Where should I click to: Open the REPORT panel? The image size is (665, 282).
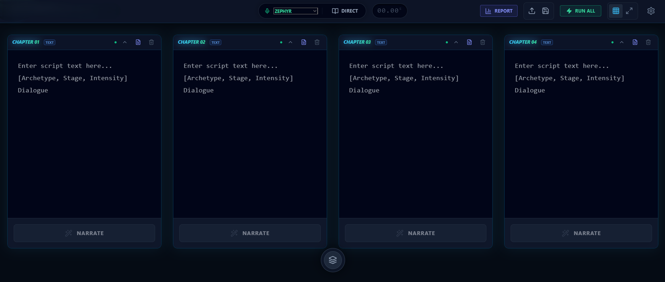(x=499, y=11)
